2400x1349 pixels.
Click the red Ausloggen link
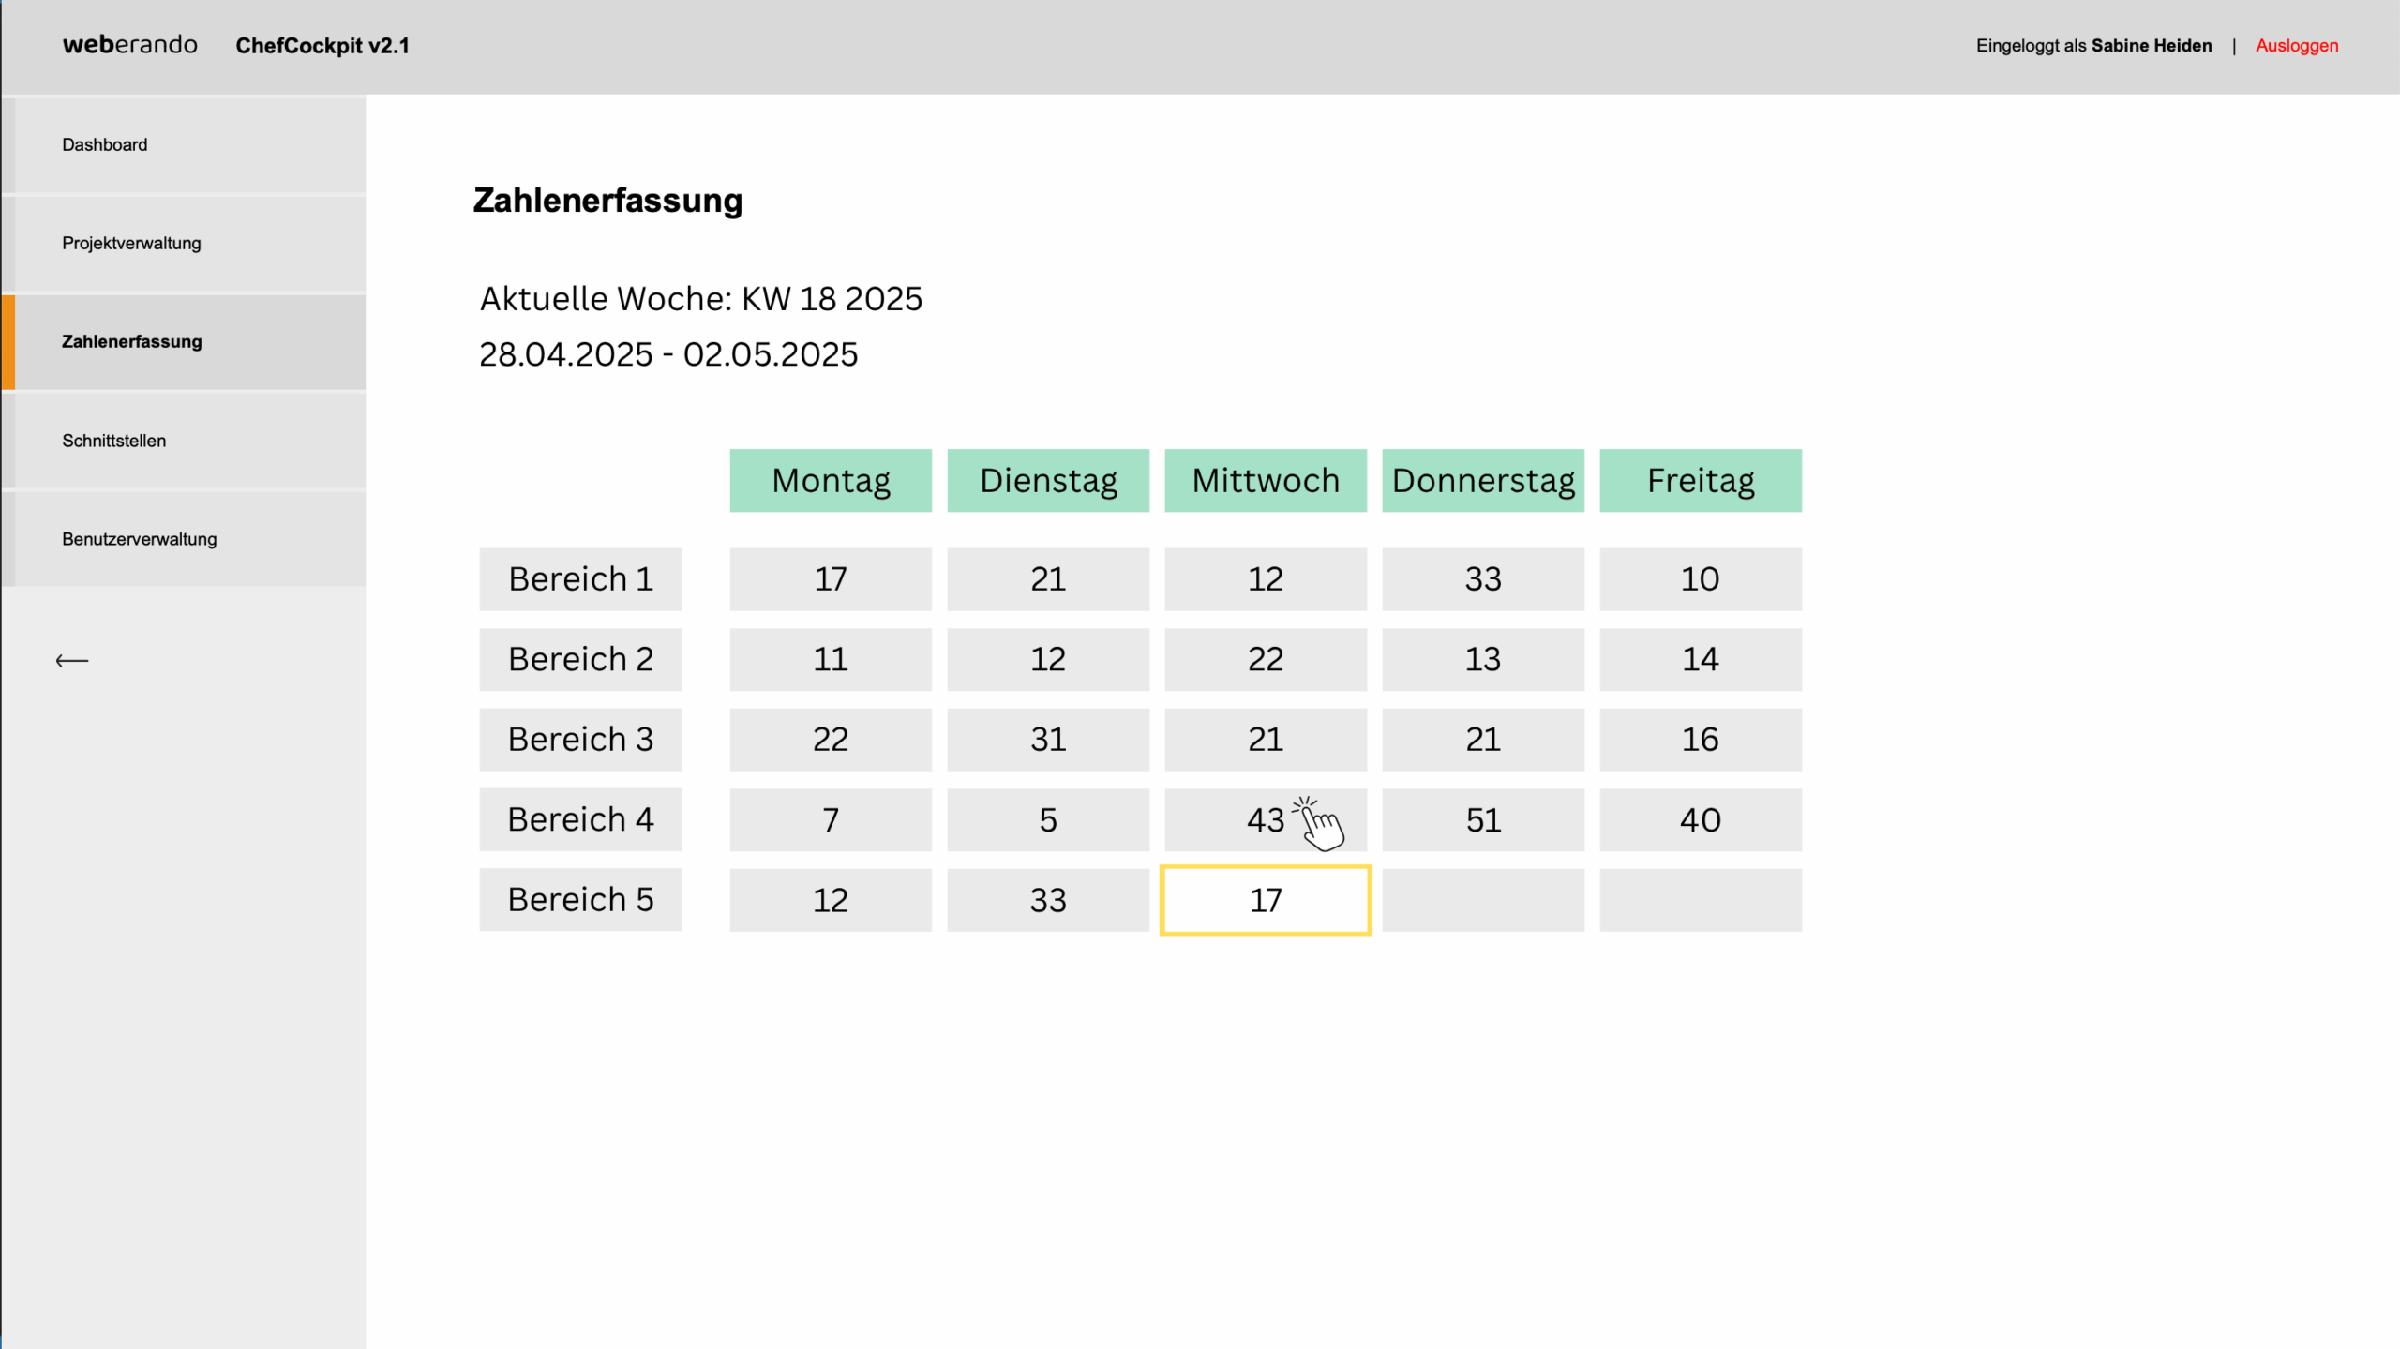click(2296, 46)
